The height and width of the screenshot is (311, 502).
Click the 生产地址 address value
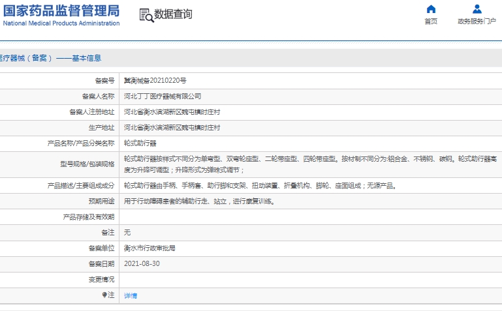pos(172,128)
